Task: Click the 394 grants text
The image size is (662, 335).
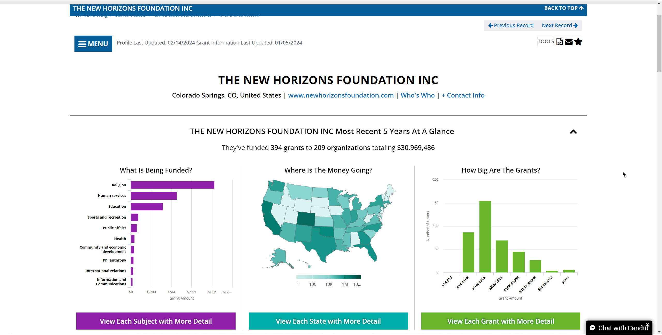Action: 287,148
